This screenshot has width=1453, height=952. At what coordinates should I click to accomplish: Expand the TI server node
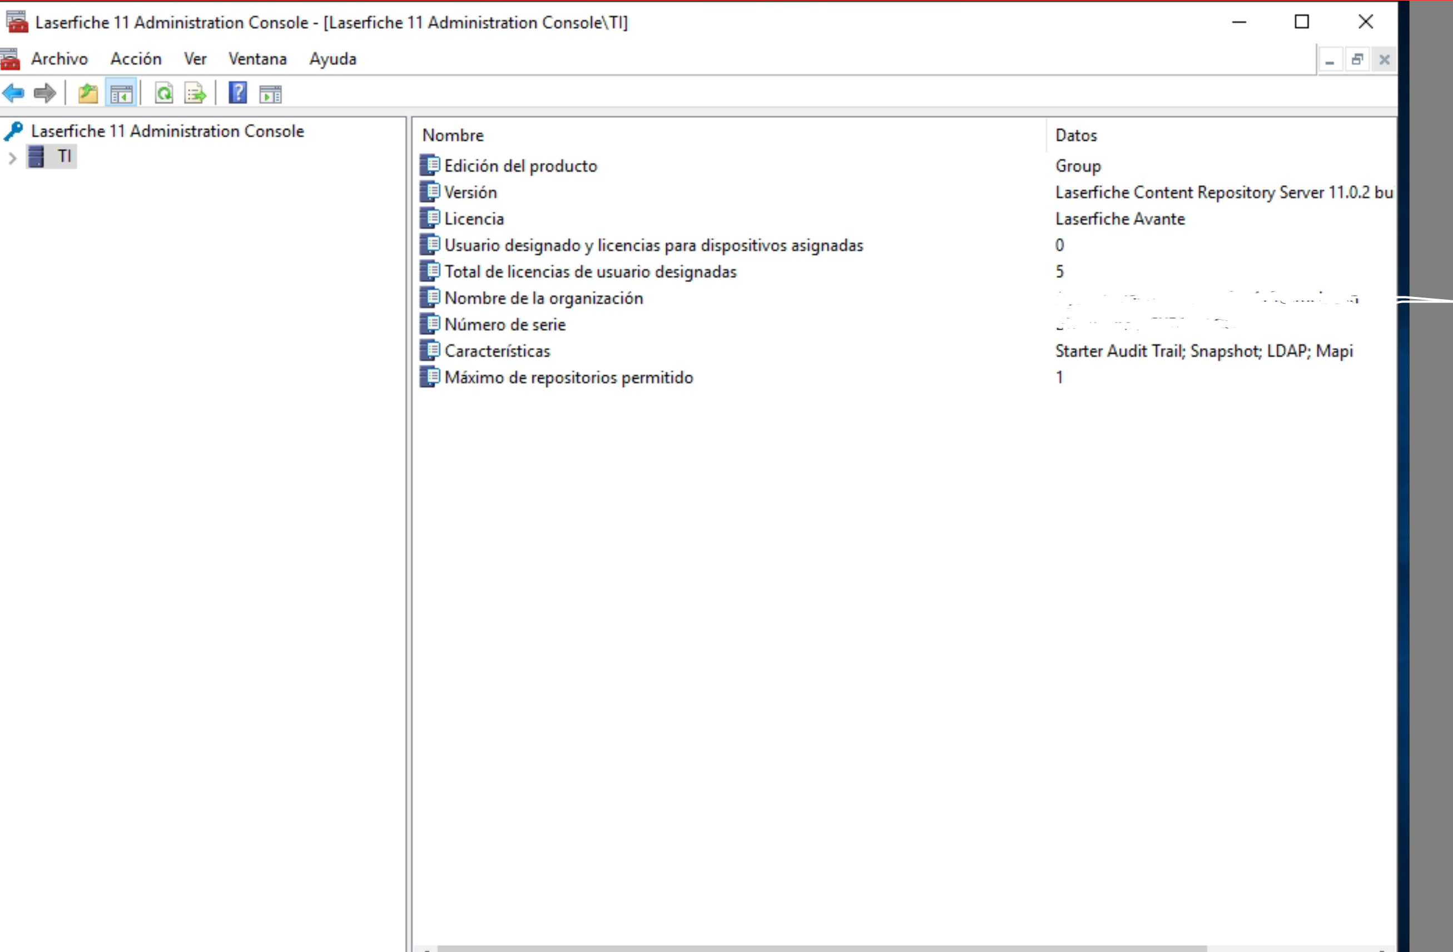tap(12, 157)
